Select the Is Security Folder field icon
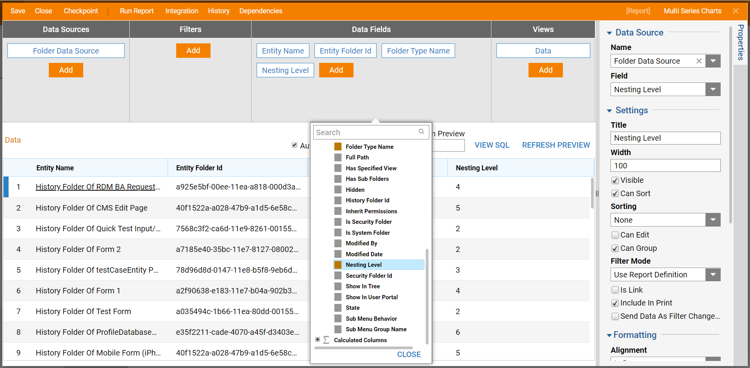The image size is (750, 368). (338, 222)
